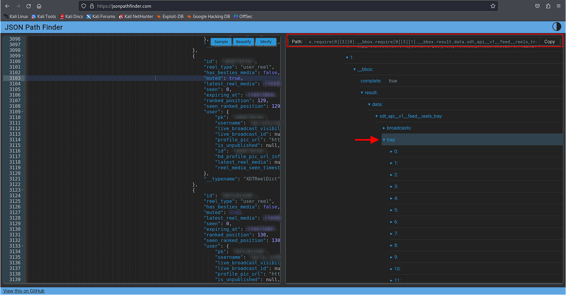The width and height of the screenshot is (566, 295).
Task: Open the Pocket save icon
Action: [537, 6]
